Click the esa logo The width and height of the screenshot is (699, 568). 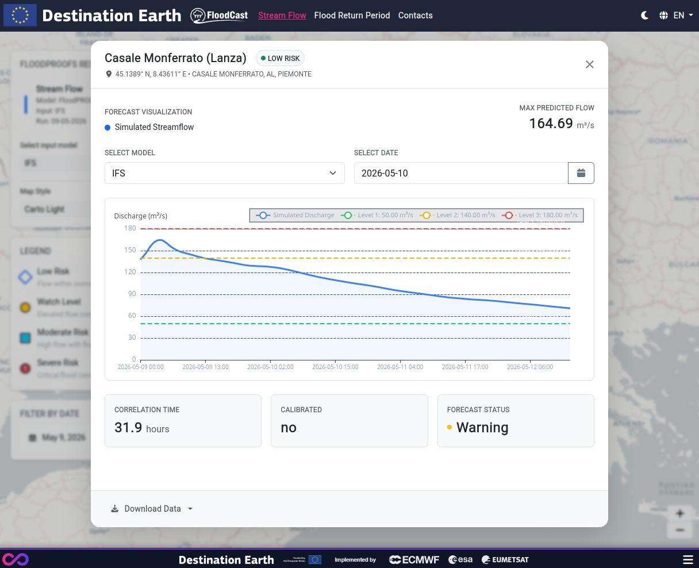coord(460,559)
